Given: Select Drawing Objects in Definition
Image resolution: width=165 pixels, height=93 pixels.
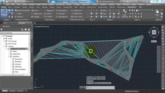Looking at the screenshot, I should pyautogui.click(x=20, y=69).
